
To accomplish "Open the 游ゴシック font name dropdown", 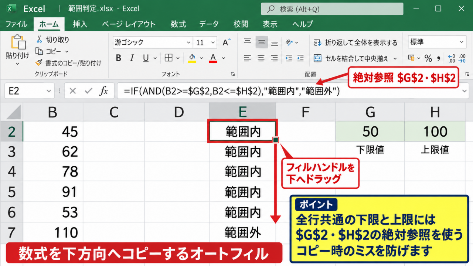I will (189, 42).
